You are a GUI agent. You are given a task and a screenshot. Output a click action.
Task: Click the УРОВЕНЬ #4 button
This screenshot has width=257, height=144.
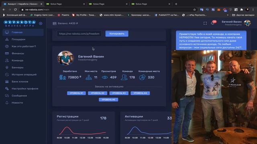tap(140, 93)
